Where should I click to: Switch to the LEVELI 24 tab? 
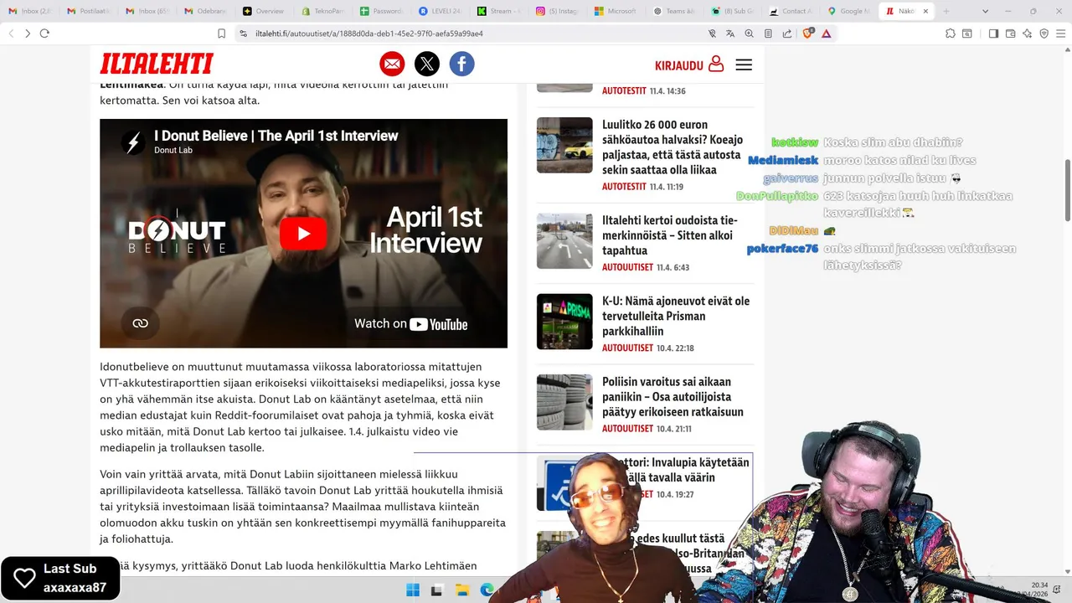pos(440,11)
